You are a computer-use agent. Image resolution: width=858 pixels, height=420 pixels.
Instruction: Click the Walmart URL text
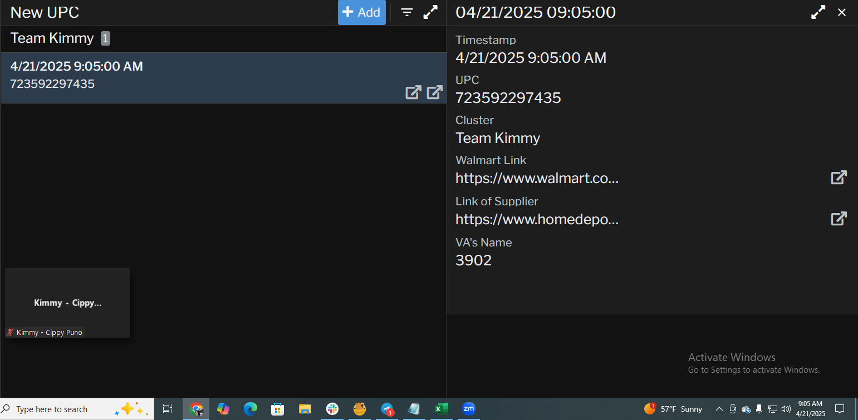pyautogui.click(x=537, y=179)
